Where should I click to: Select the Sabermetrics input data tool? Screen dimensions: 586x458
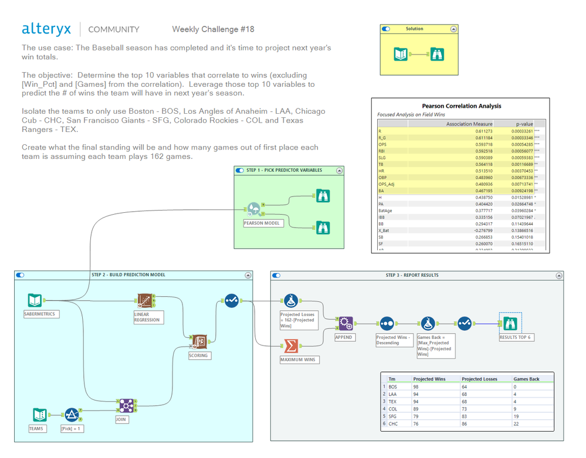coord(35,300)
